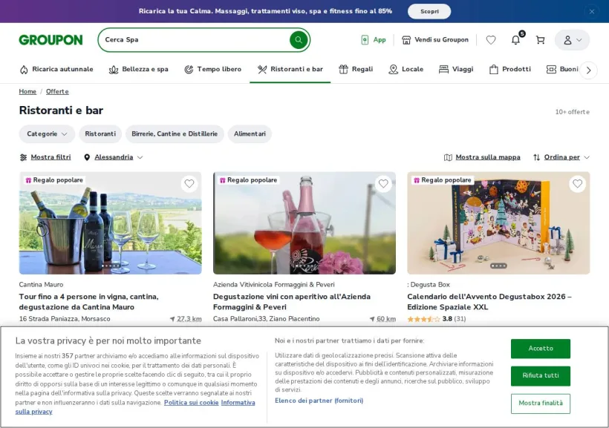Open Vendi su Groupon link
This screenshot has width=609, height=428.
(435, 39)
